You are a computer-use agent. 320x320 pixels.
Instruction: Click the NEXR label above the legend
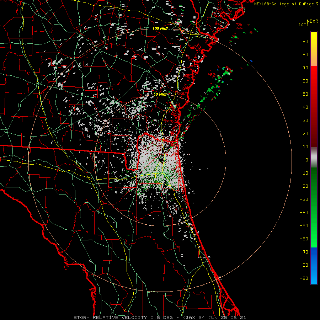[x=312, y=21]
